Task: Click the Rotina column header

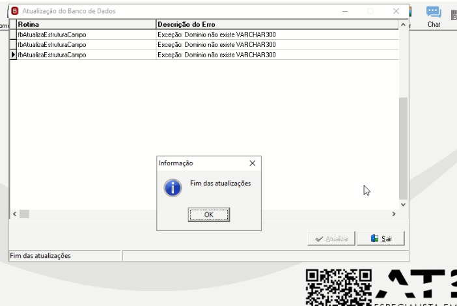Action: 87,25
